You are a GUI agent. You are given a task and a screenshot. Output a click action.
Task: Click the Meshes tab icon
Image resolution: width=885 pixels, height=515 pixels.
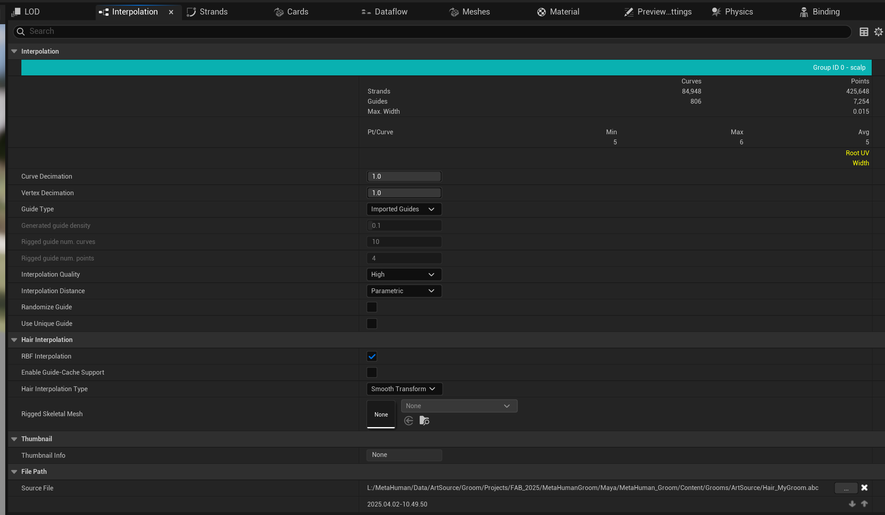(x=454, y=12)
